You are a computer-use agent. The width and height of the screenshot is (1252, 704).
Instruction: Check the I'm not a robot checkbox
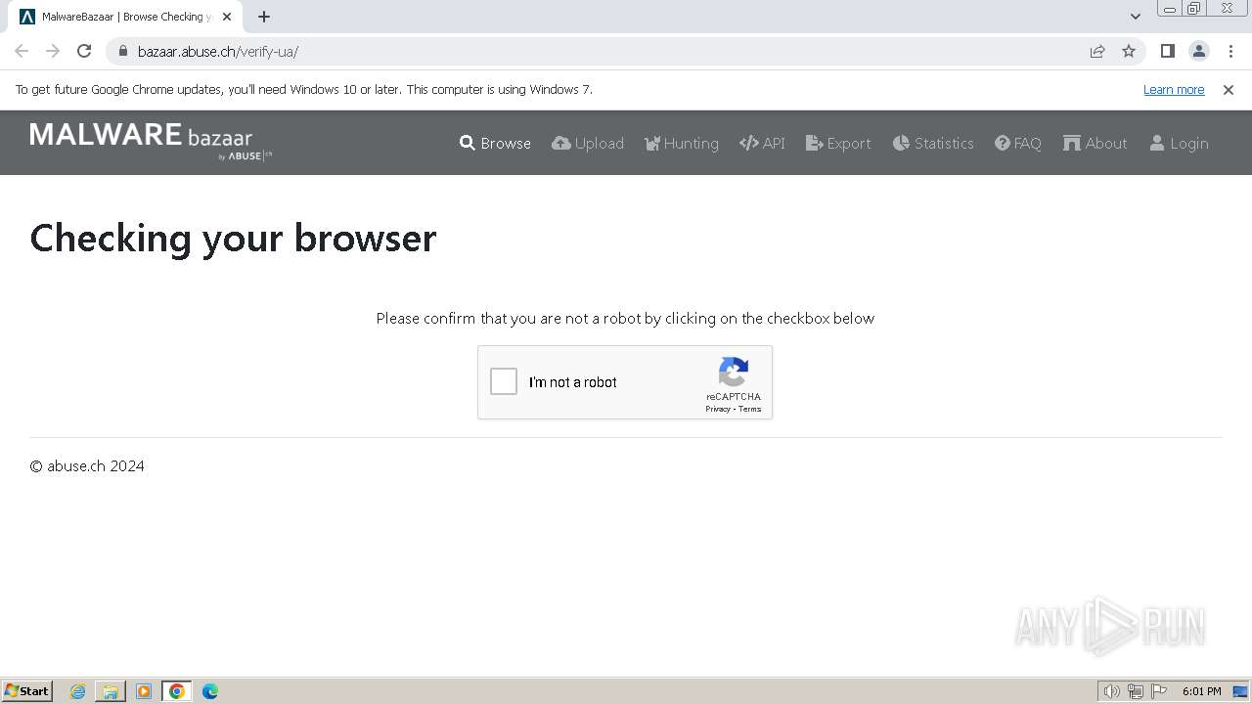tap(504, 381)
